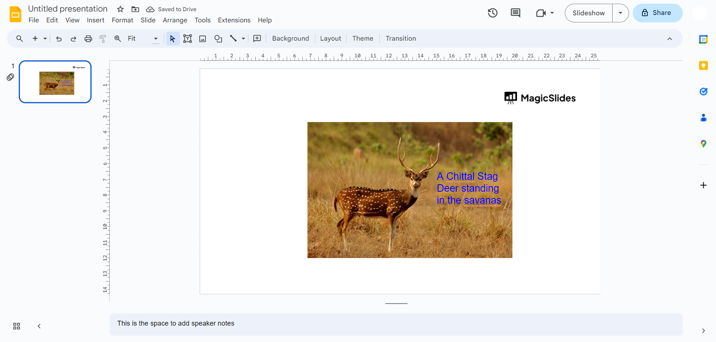
Task: Select slide 1 thumbnail
Action: [55, 82]
